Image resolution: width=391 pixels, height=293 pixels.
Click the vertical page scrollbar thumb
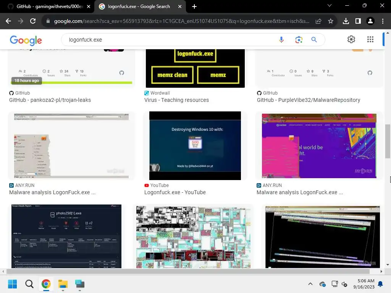tap(387, 141)
